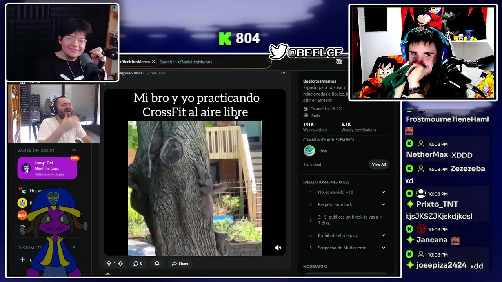Click Prixto_TNT's green star badge
502x282 pixels.
410,204
